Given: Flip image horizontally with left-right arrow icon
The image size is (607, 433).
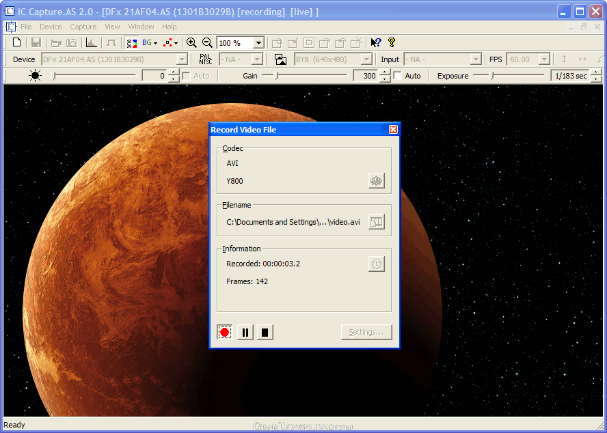Looking at the screenshot, I should (582, 59).
